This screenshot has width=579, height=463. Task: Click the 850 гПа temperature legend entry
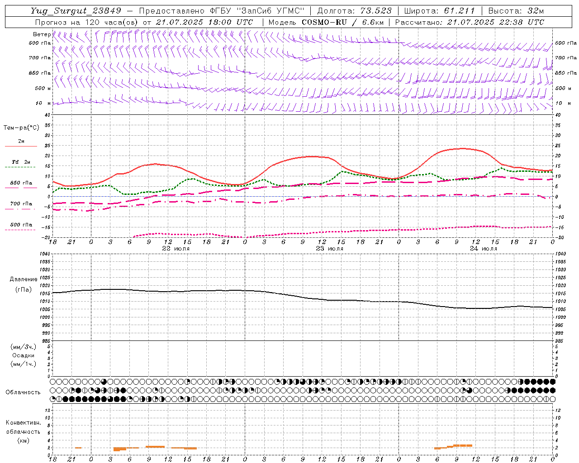point(21,183)
